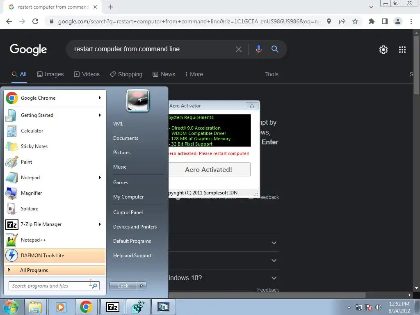Open Devices and Printers
Viewport: 420px width, 315px height.
click(135, 227)
